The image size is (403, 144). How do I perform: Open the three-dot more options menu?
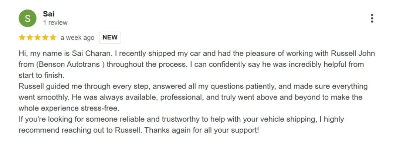pos(372,18)
